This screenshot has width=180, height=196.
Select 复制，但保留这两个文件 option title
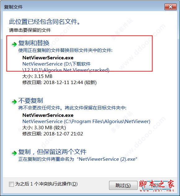[52, 151]
